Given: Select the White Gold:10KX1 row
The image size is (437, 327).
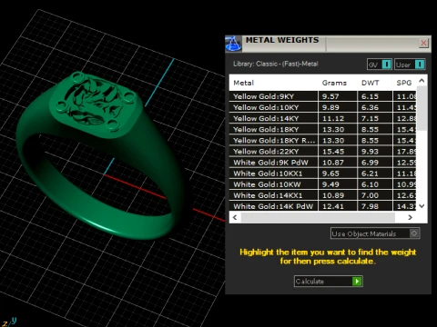Looking at the screenshot, I should pyautogui.click(x=322, y=173).
